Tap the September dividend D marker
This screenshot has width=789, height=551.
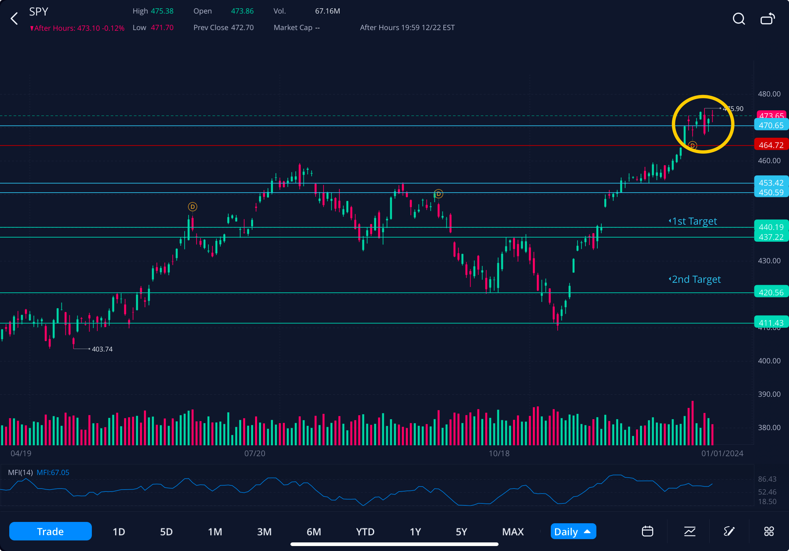pos(438,194)
